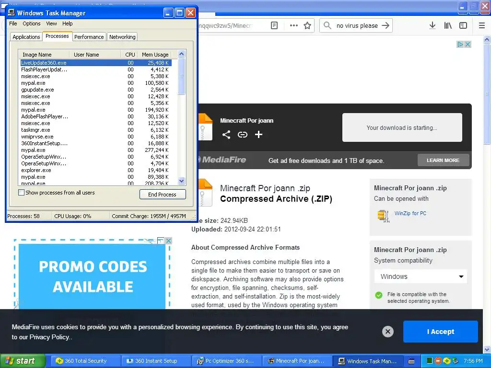Viewport: 491px width, 368px height.
Task: Open Task Manager Options menu
Action: click(32, 23)
